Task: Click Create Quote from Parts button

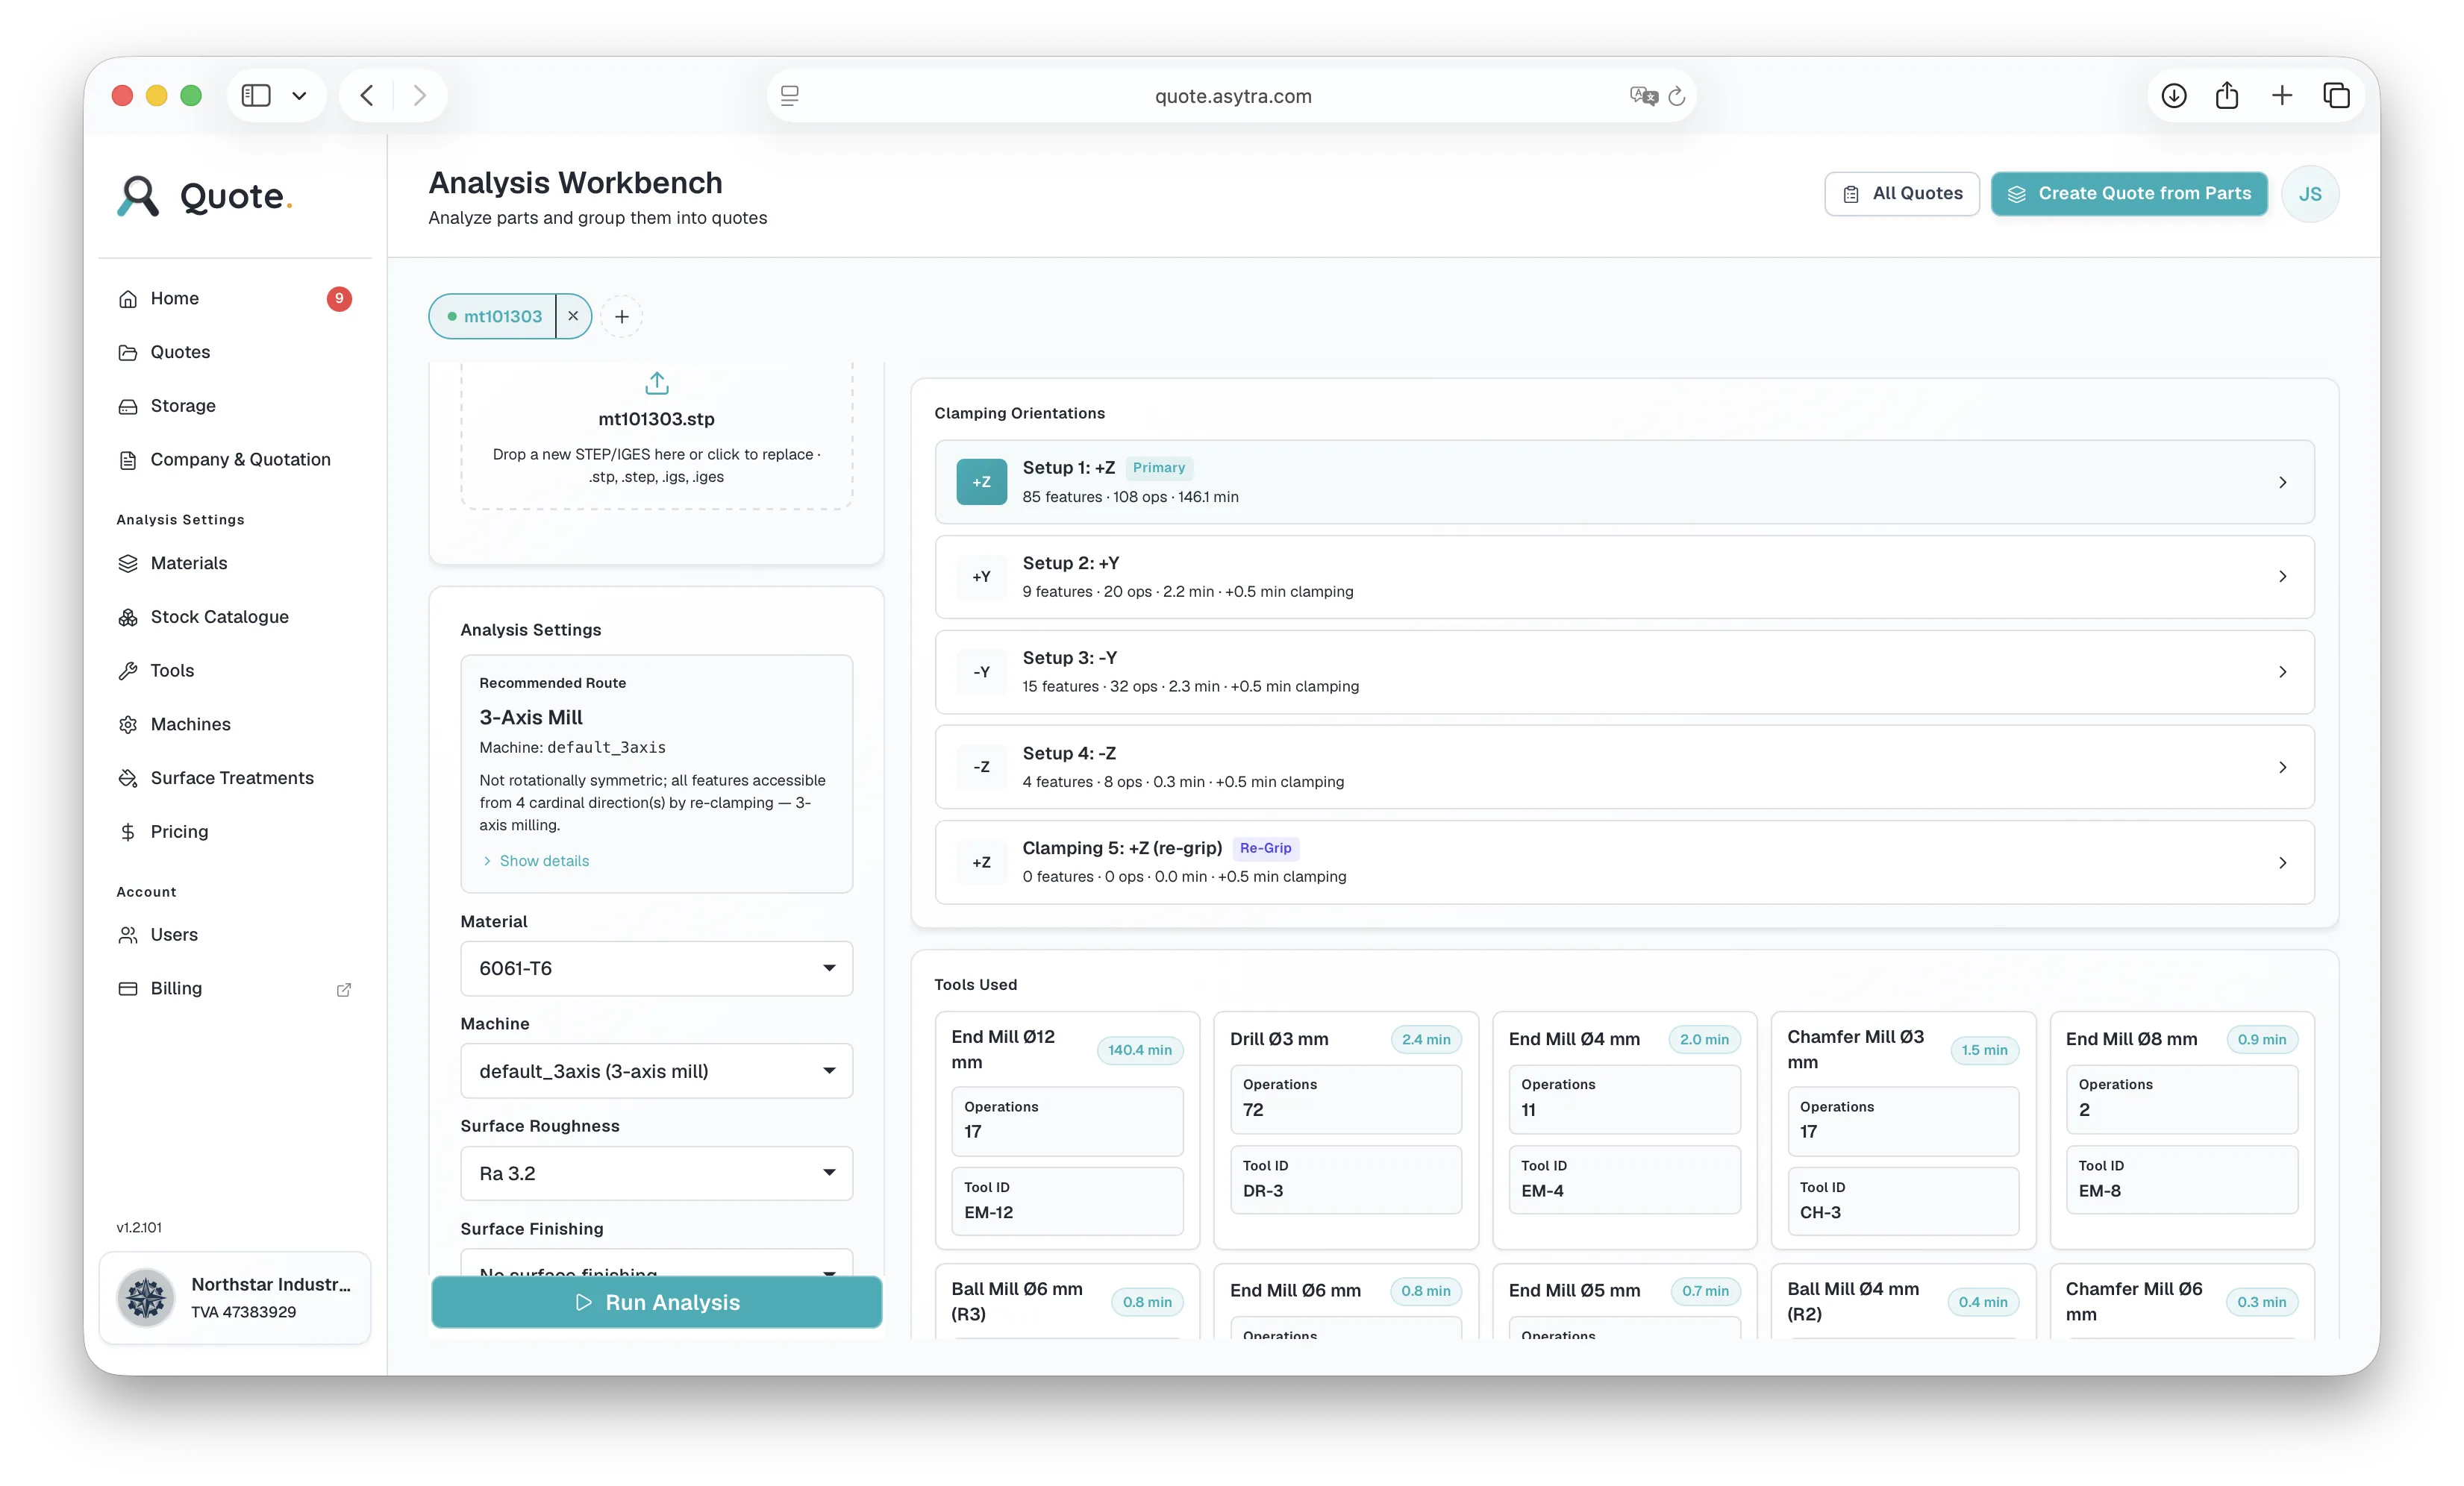Action: click(2129, 194)
